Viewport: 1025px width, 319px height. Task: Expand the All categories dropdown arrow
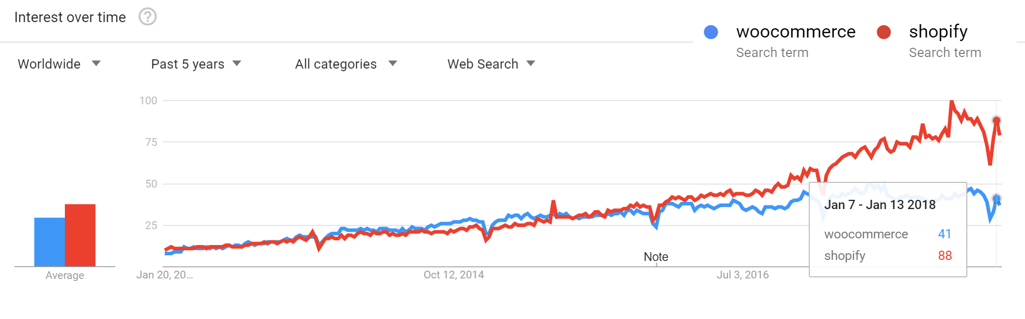coord(393,64)
